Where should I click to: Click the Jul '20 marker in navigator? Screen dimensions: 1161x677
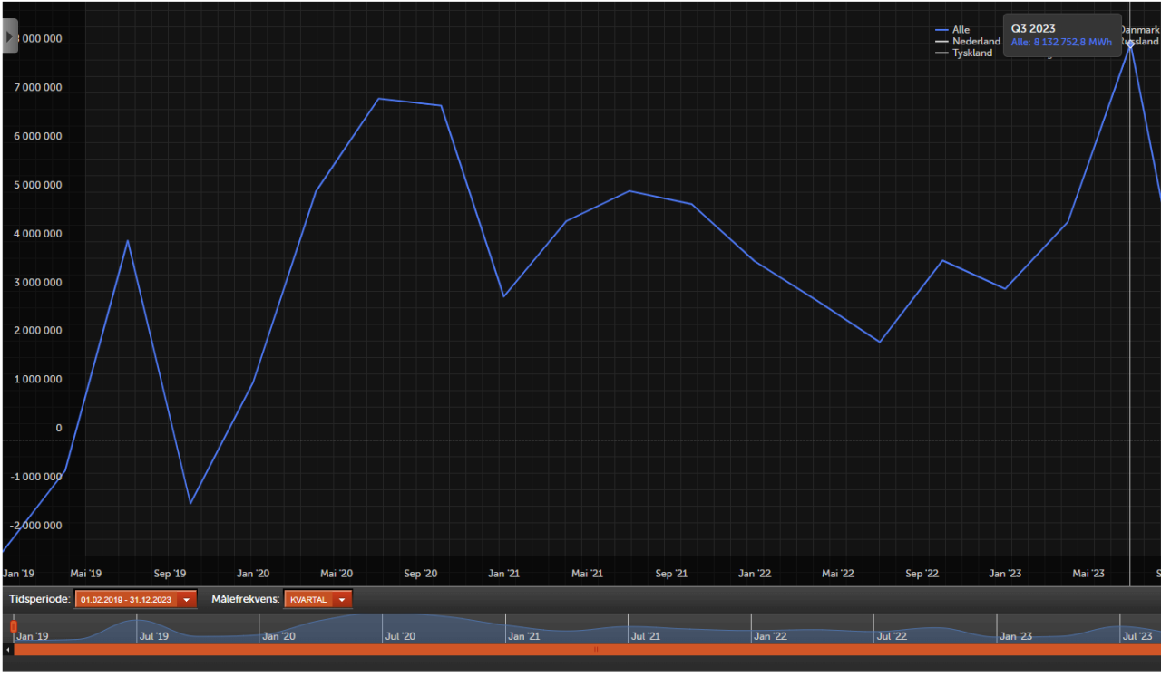pyautogui.click(x=400, y=636)
